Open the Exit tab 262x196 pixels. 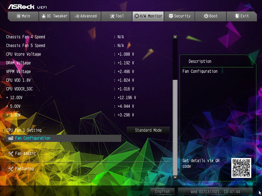(242, 16)
